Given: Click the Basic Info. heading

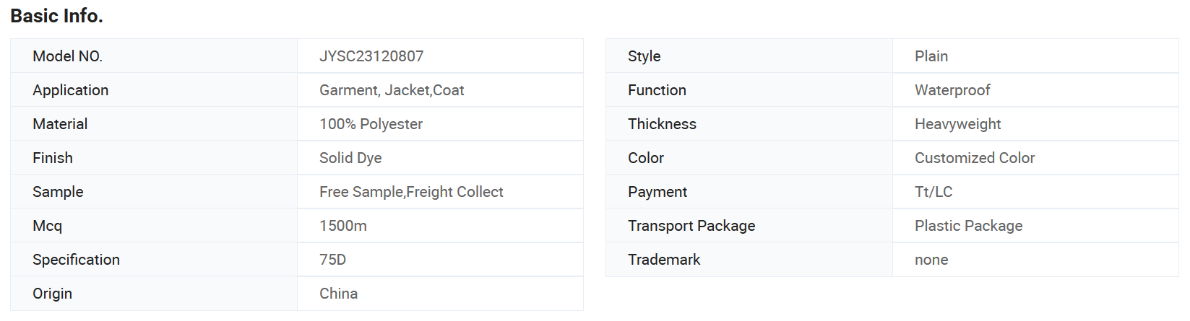Looking at the screenshot, I should [56, 16].
